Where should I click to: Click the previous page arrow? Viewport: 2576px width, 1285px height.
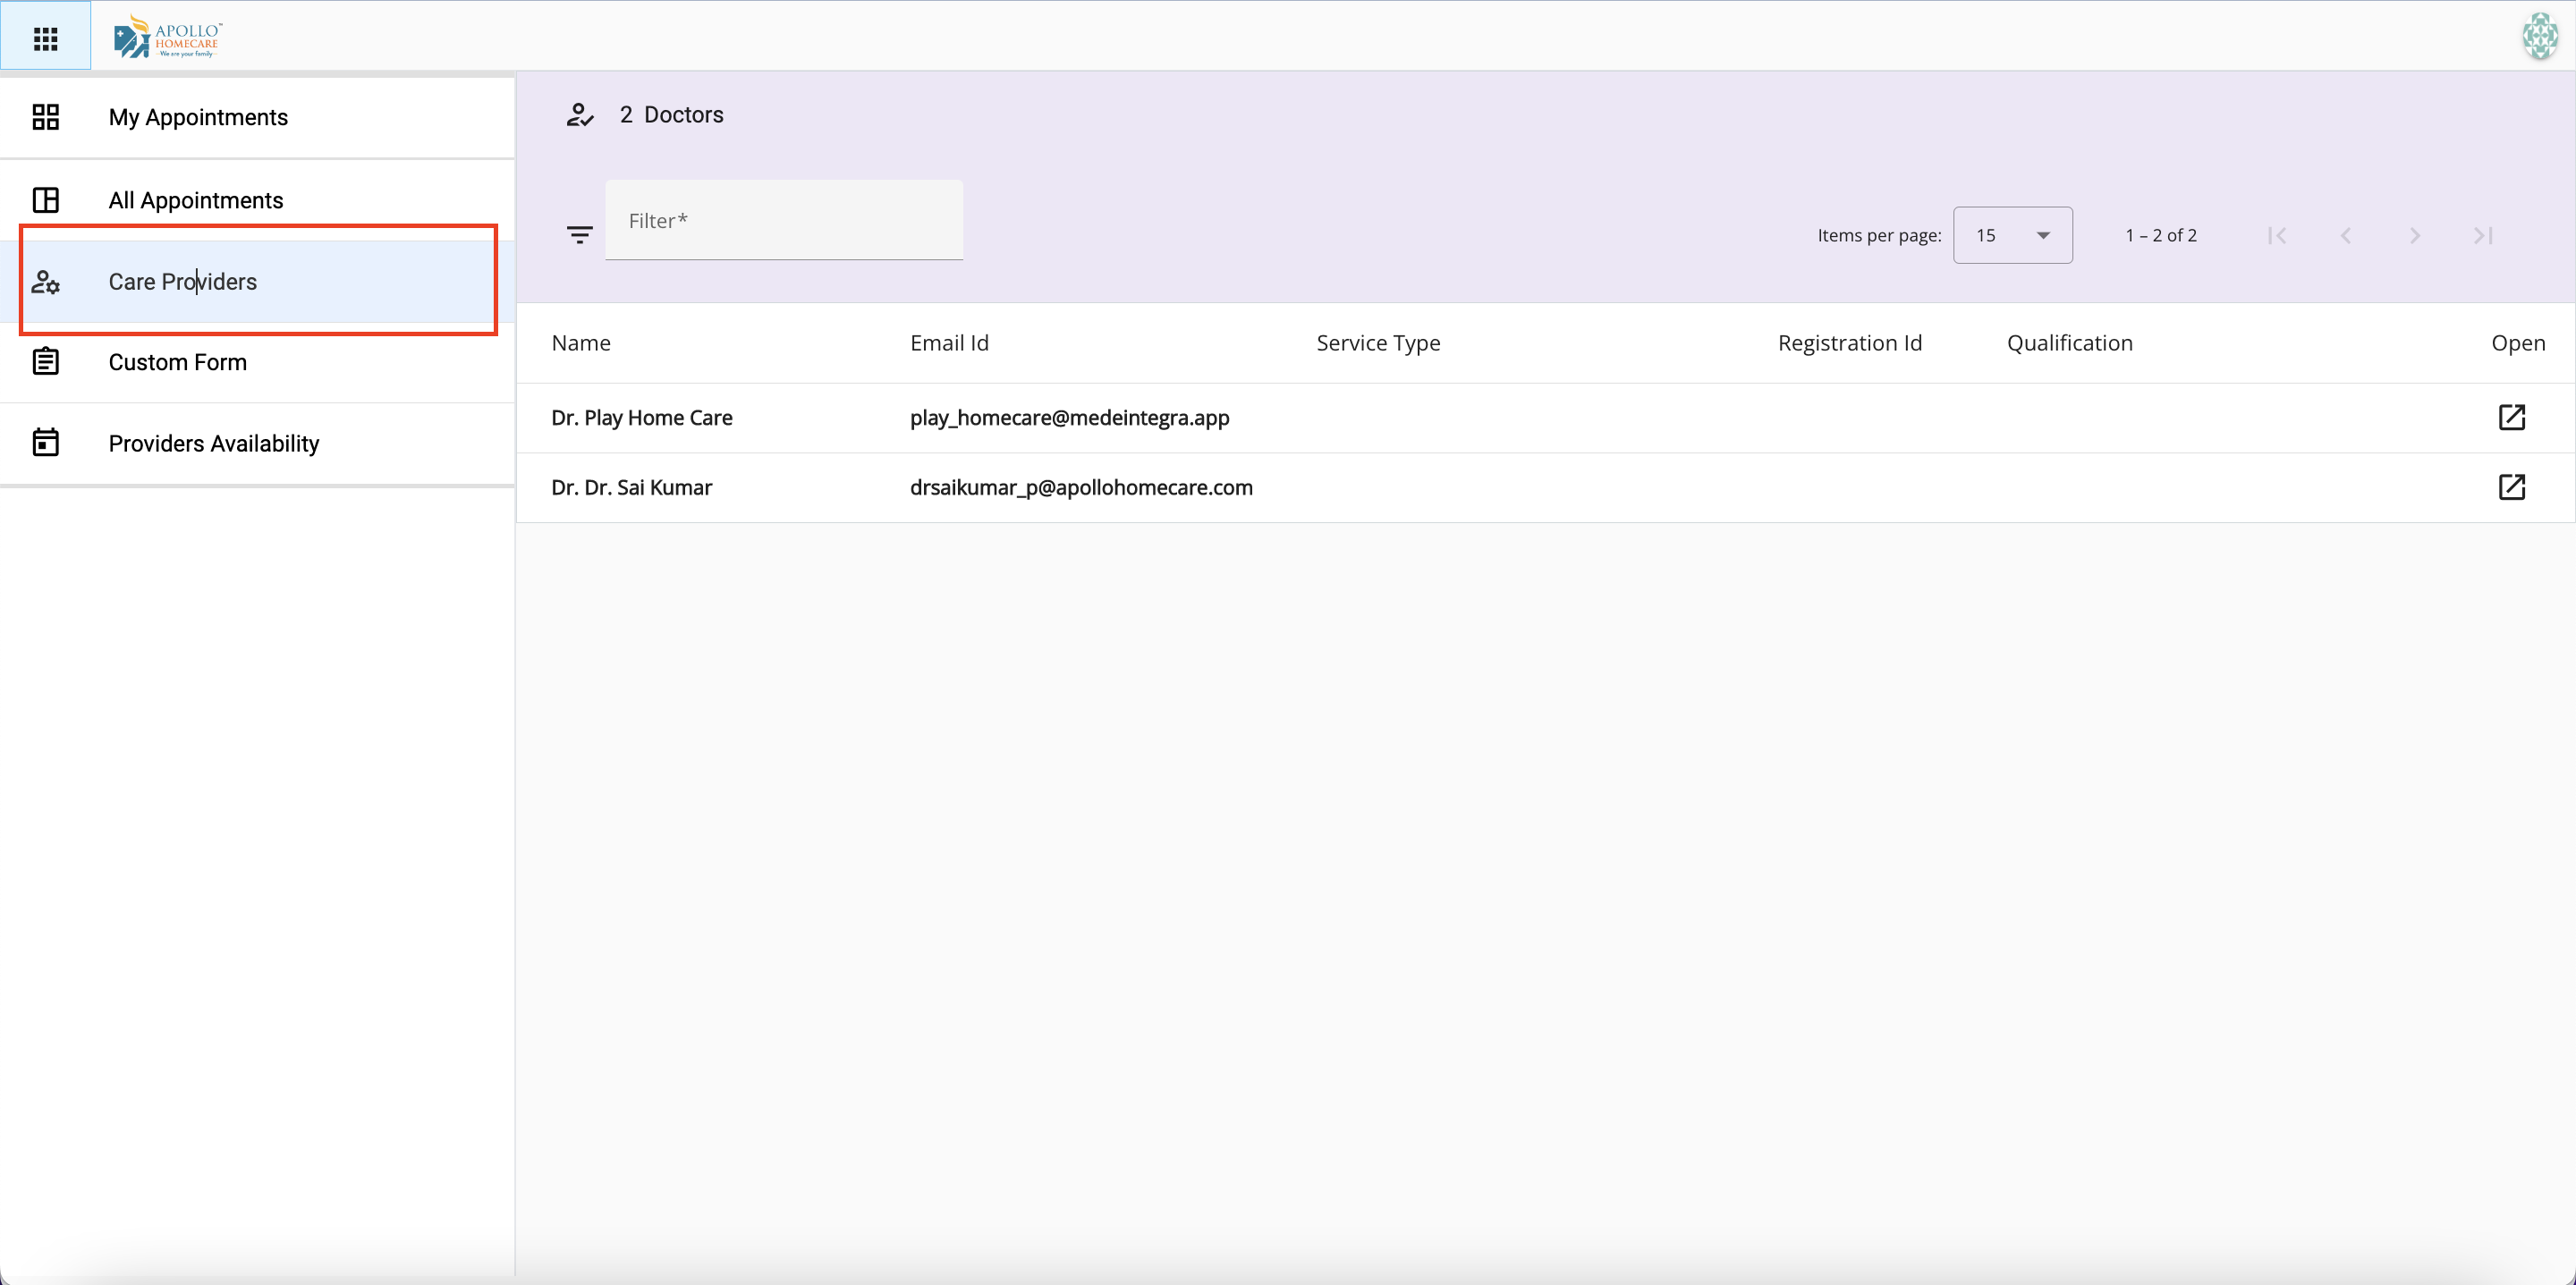tap(2345, 235)
